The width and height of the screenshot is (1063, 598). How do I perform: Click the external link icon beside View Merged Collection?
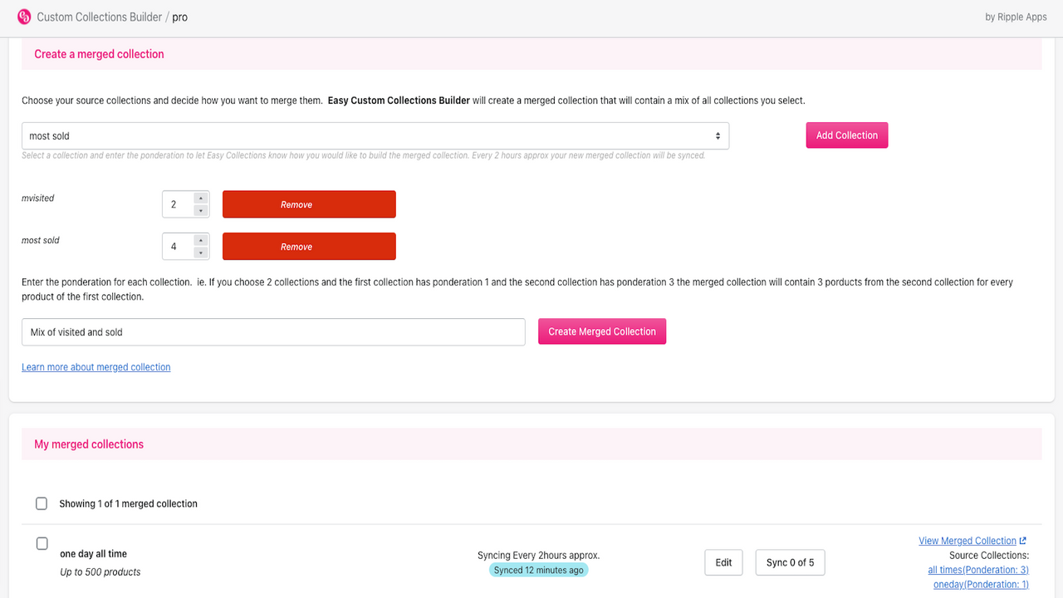[1023, 541]
